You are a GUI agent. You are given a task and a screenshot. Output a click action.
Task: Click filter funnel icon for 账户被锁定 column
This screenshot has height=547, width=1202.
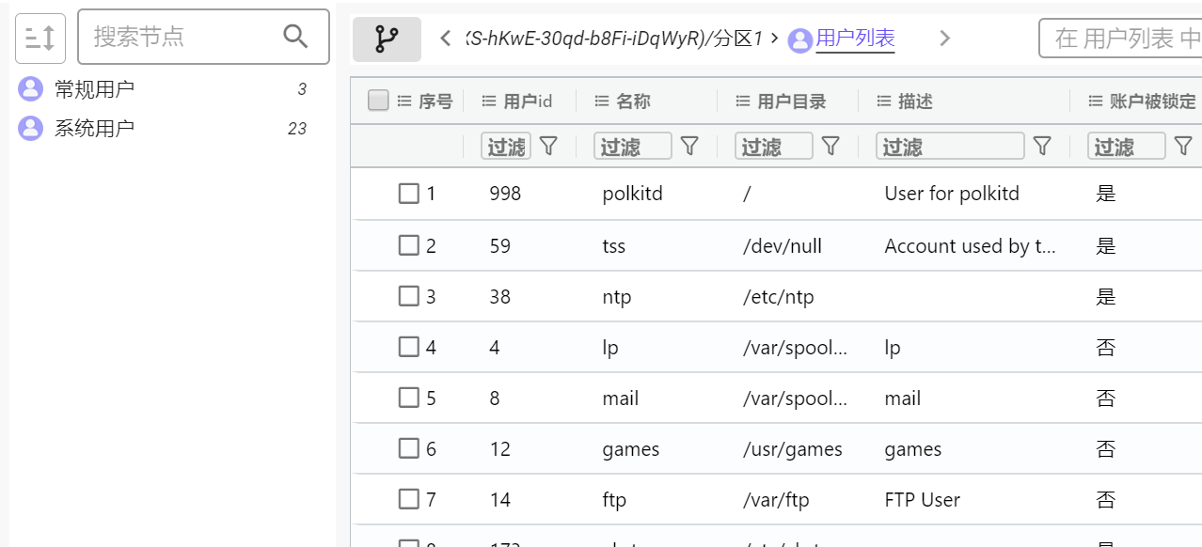tap(1183, 146)
